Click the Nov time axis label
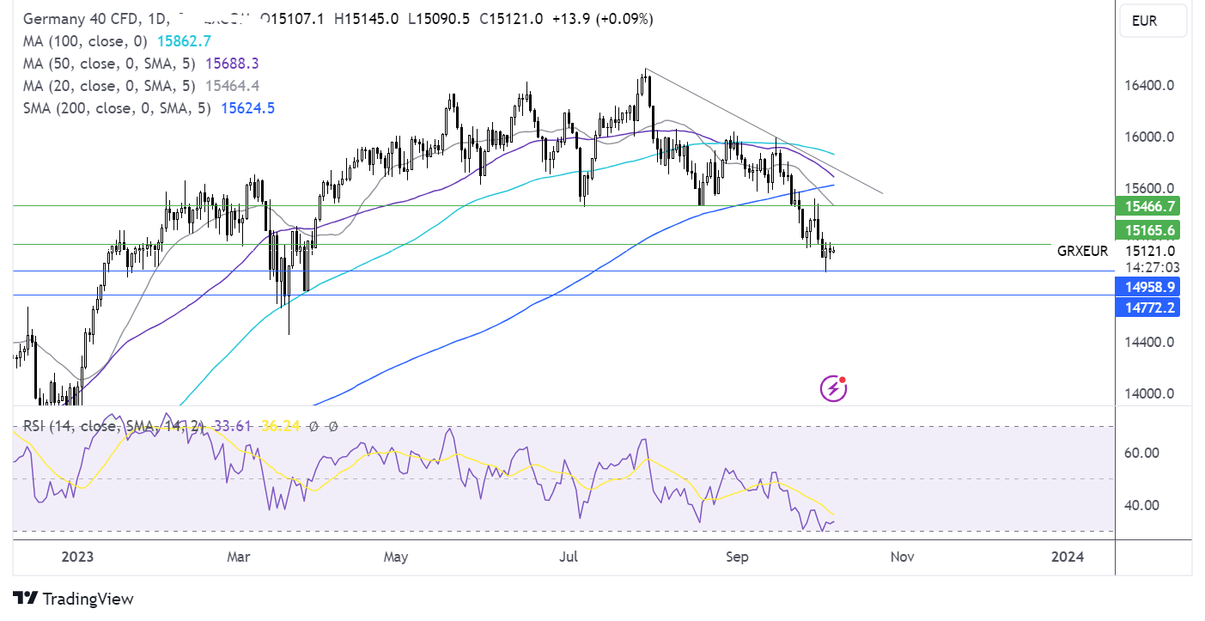Screen dimensions: 1205x621 click(902, 557)
